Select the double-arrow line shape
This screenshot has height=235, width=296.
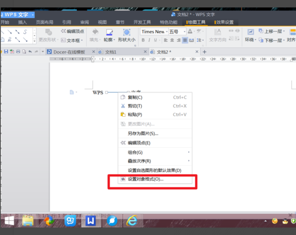coord(17,32)
